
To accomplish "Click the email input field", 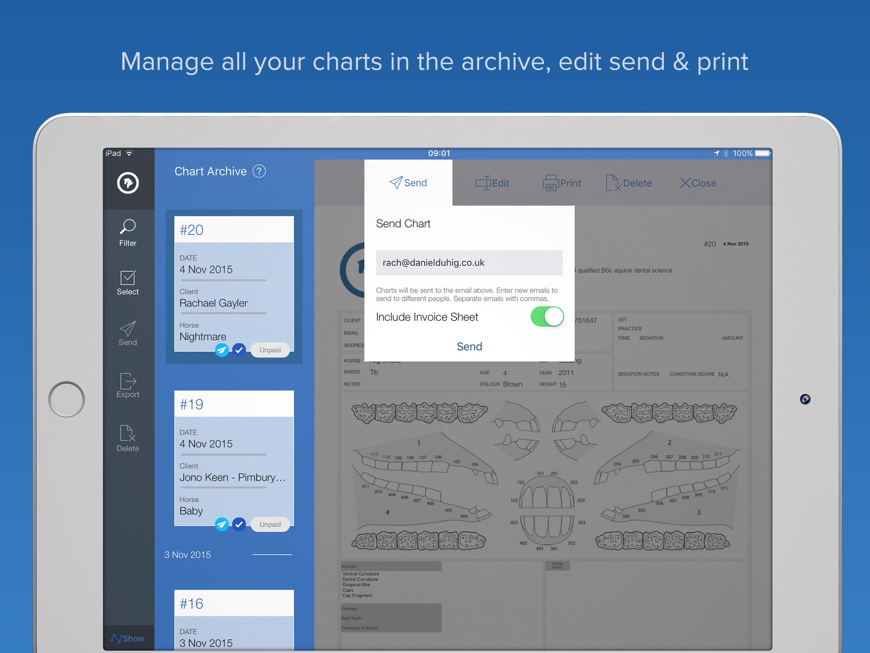I will point(468,262).
